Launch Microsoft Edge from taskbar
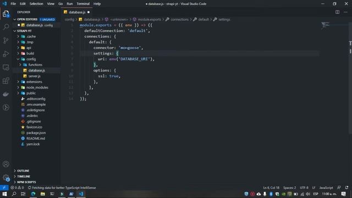This screenshot has width=352, height=198. click(33, 194)
